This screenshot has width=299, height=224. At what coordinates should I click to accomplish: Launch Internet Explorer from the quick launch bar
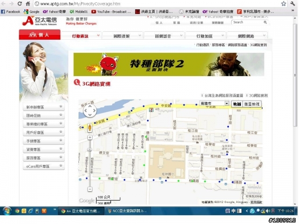30,211
